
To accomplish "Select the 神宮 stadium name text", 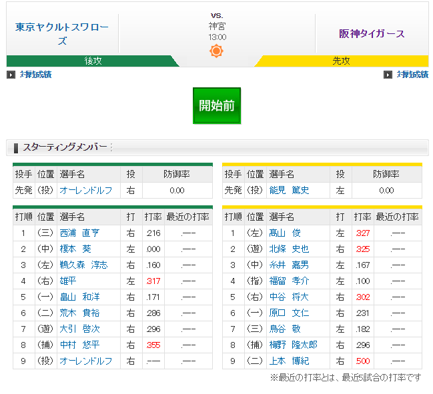I will (x=217, y=27).
